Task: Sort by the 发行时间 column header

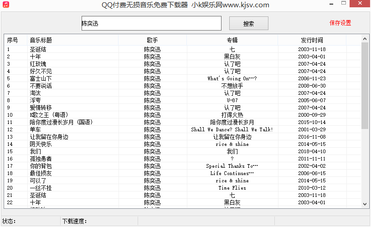Action: tap(312, 40)
